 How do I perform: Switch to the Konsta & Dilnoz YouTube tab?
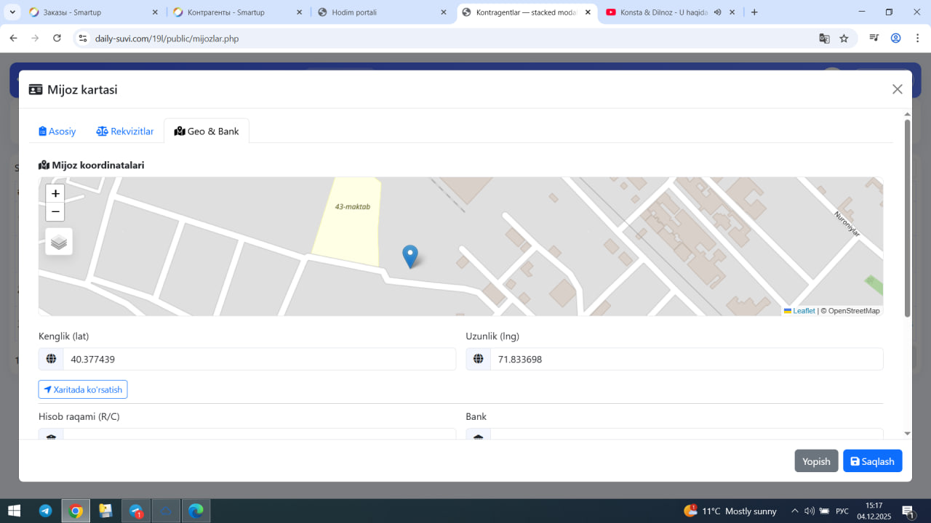coord(671,12)
